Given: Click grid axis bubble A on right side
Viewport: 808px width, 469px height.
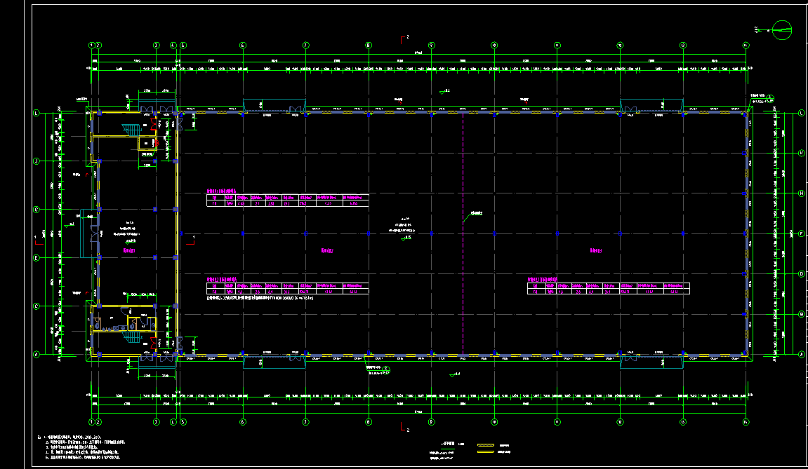Looking at the screenshot, I should pos(801,355).
